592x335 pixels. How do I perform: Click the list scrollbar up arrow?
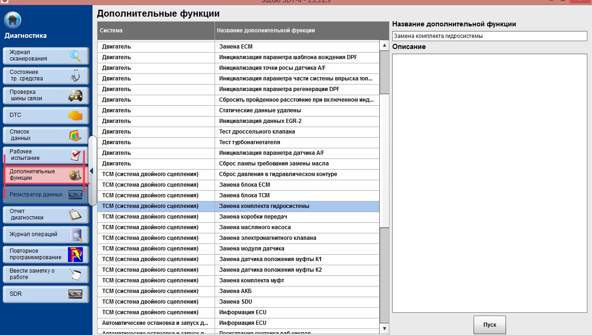point(384,45)
